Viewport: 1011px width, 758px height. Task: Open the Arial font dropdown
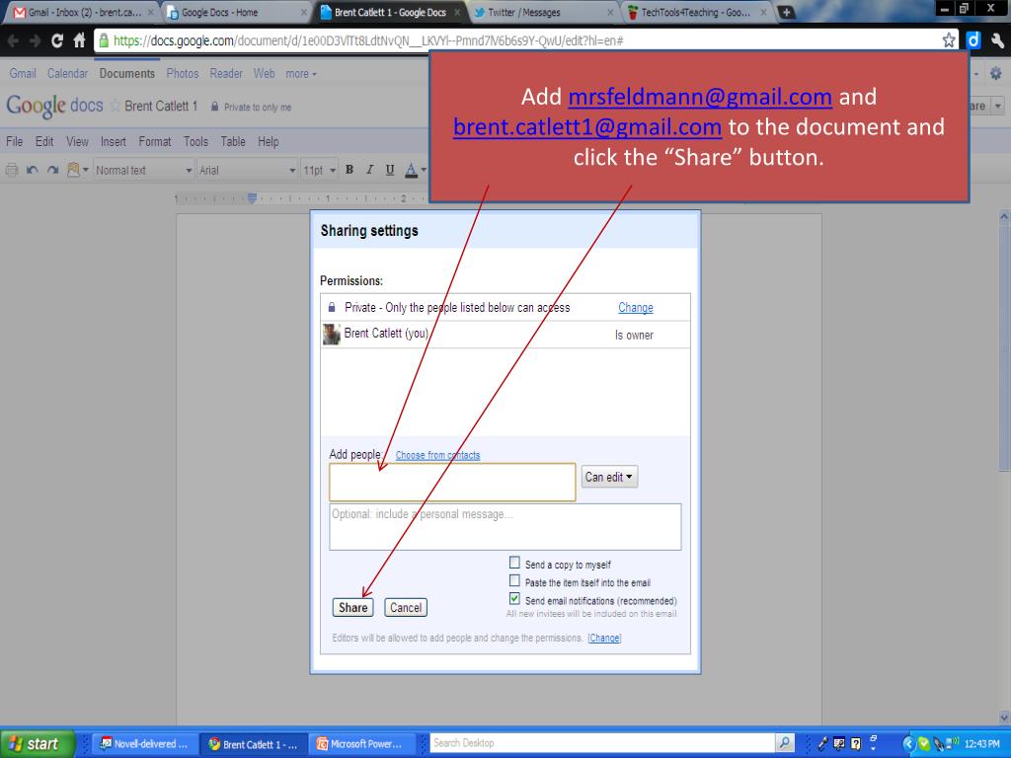247,170
